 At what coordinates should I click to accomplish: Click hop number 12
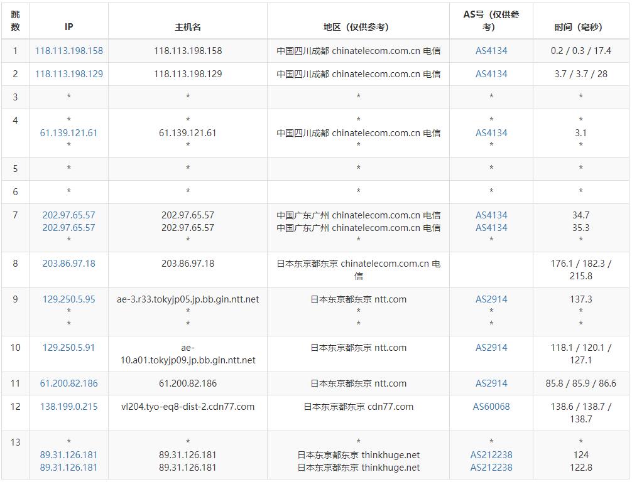(x=15, y=407)
